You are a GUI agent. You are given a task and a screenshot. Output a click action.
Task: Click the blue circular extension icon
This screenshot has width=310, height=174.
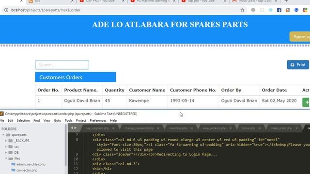(296, 10)
